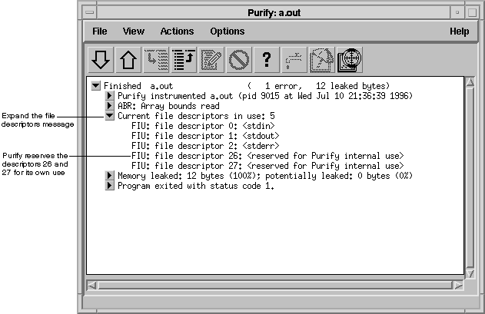Open the window menu button in title bar
The height and width of the screenshot is (314, 485).
click(90, 13)
